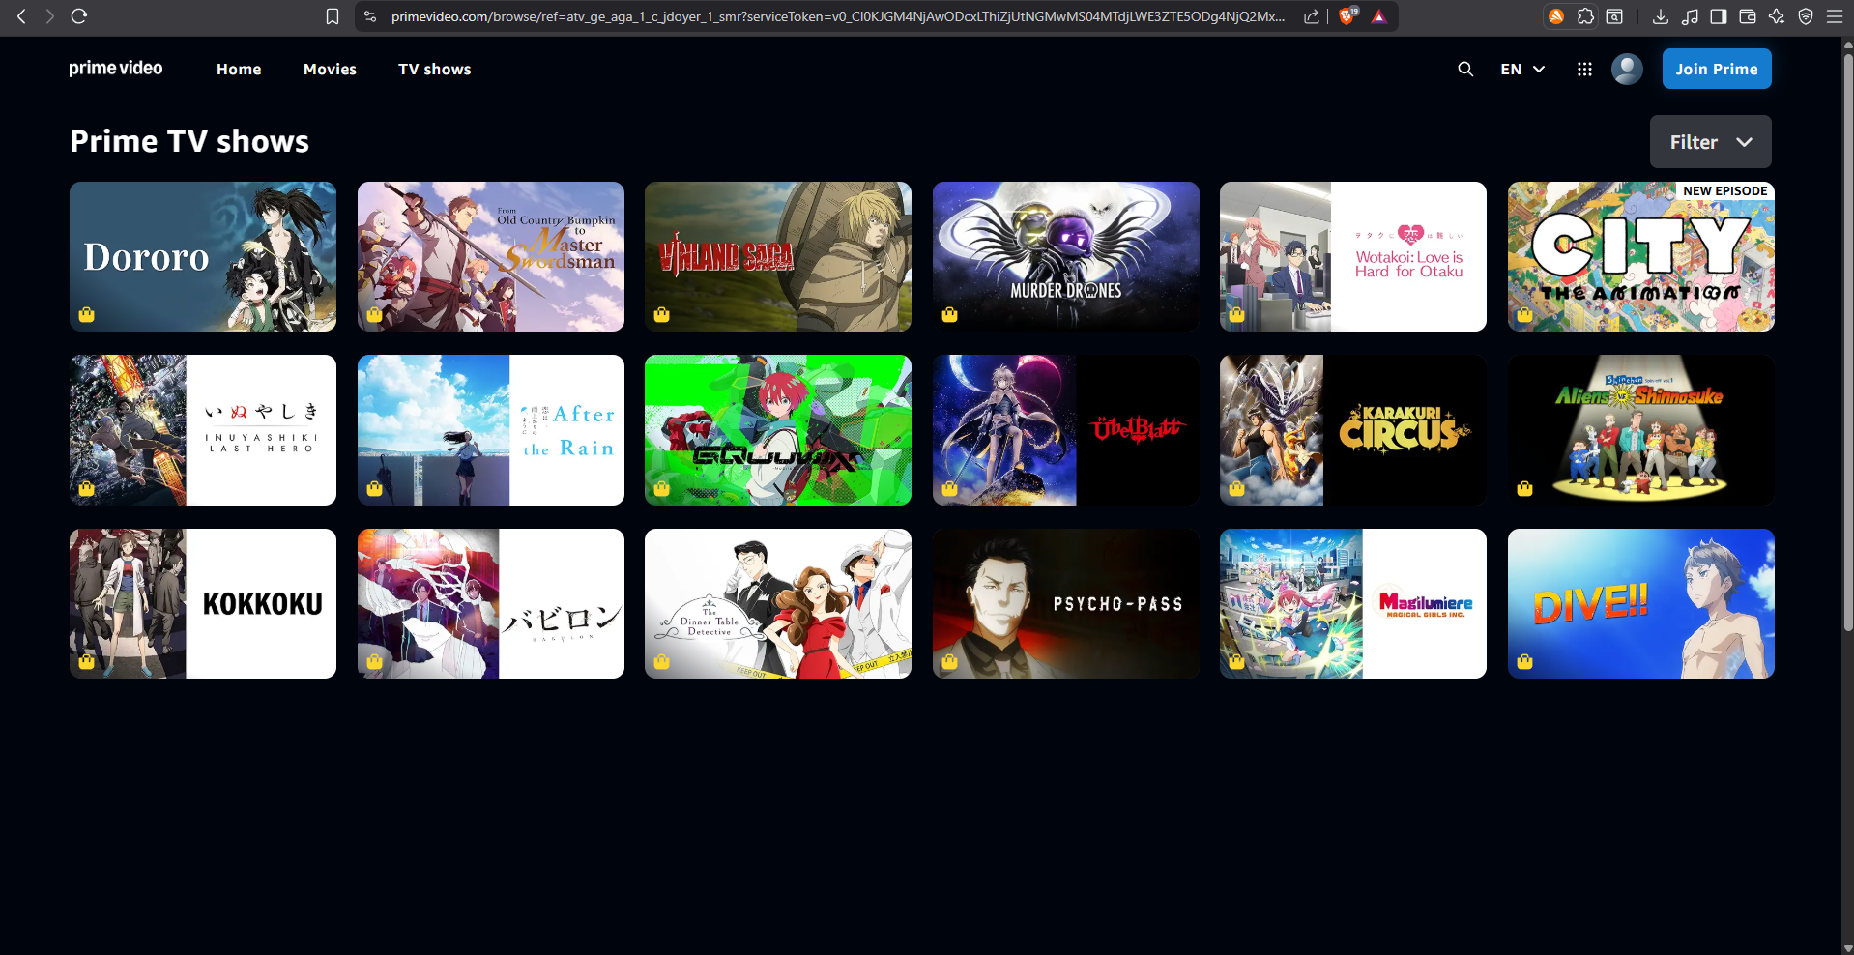Viewport: 1854px width, 955px height.
Task: Open the Brave Shields lion icon
Action: click(1347, 15)
